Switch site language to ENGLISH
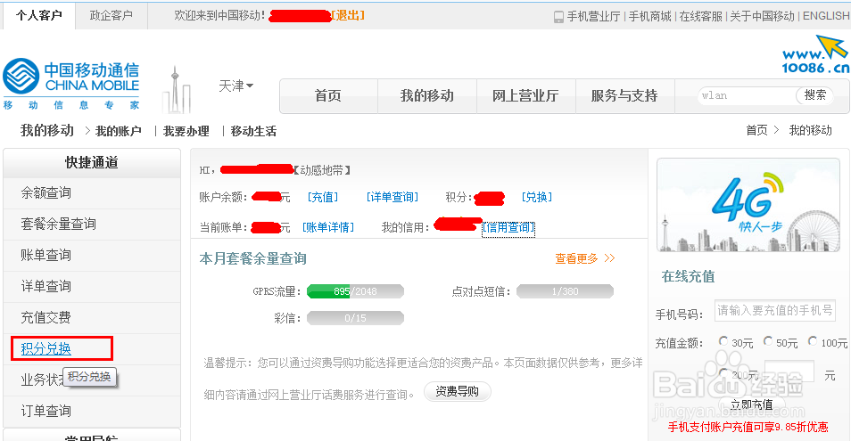The width and height of the screenshot is (851, 441). click(826, 16)
